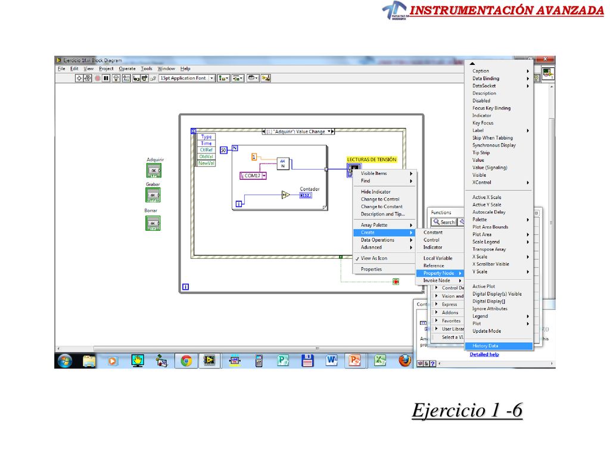The width and height of the screenshot is (610, 457).
Task: Click the Run Continuously button
Action: tap(88, 78)
